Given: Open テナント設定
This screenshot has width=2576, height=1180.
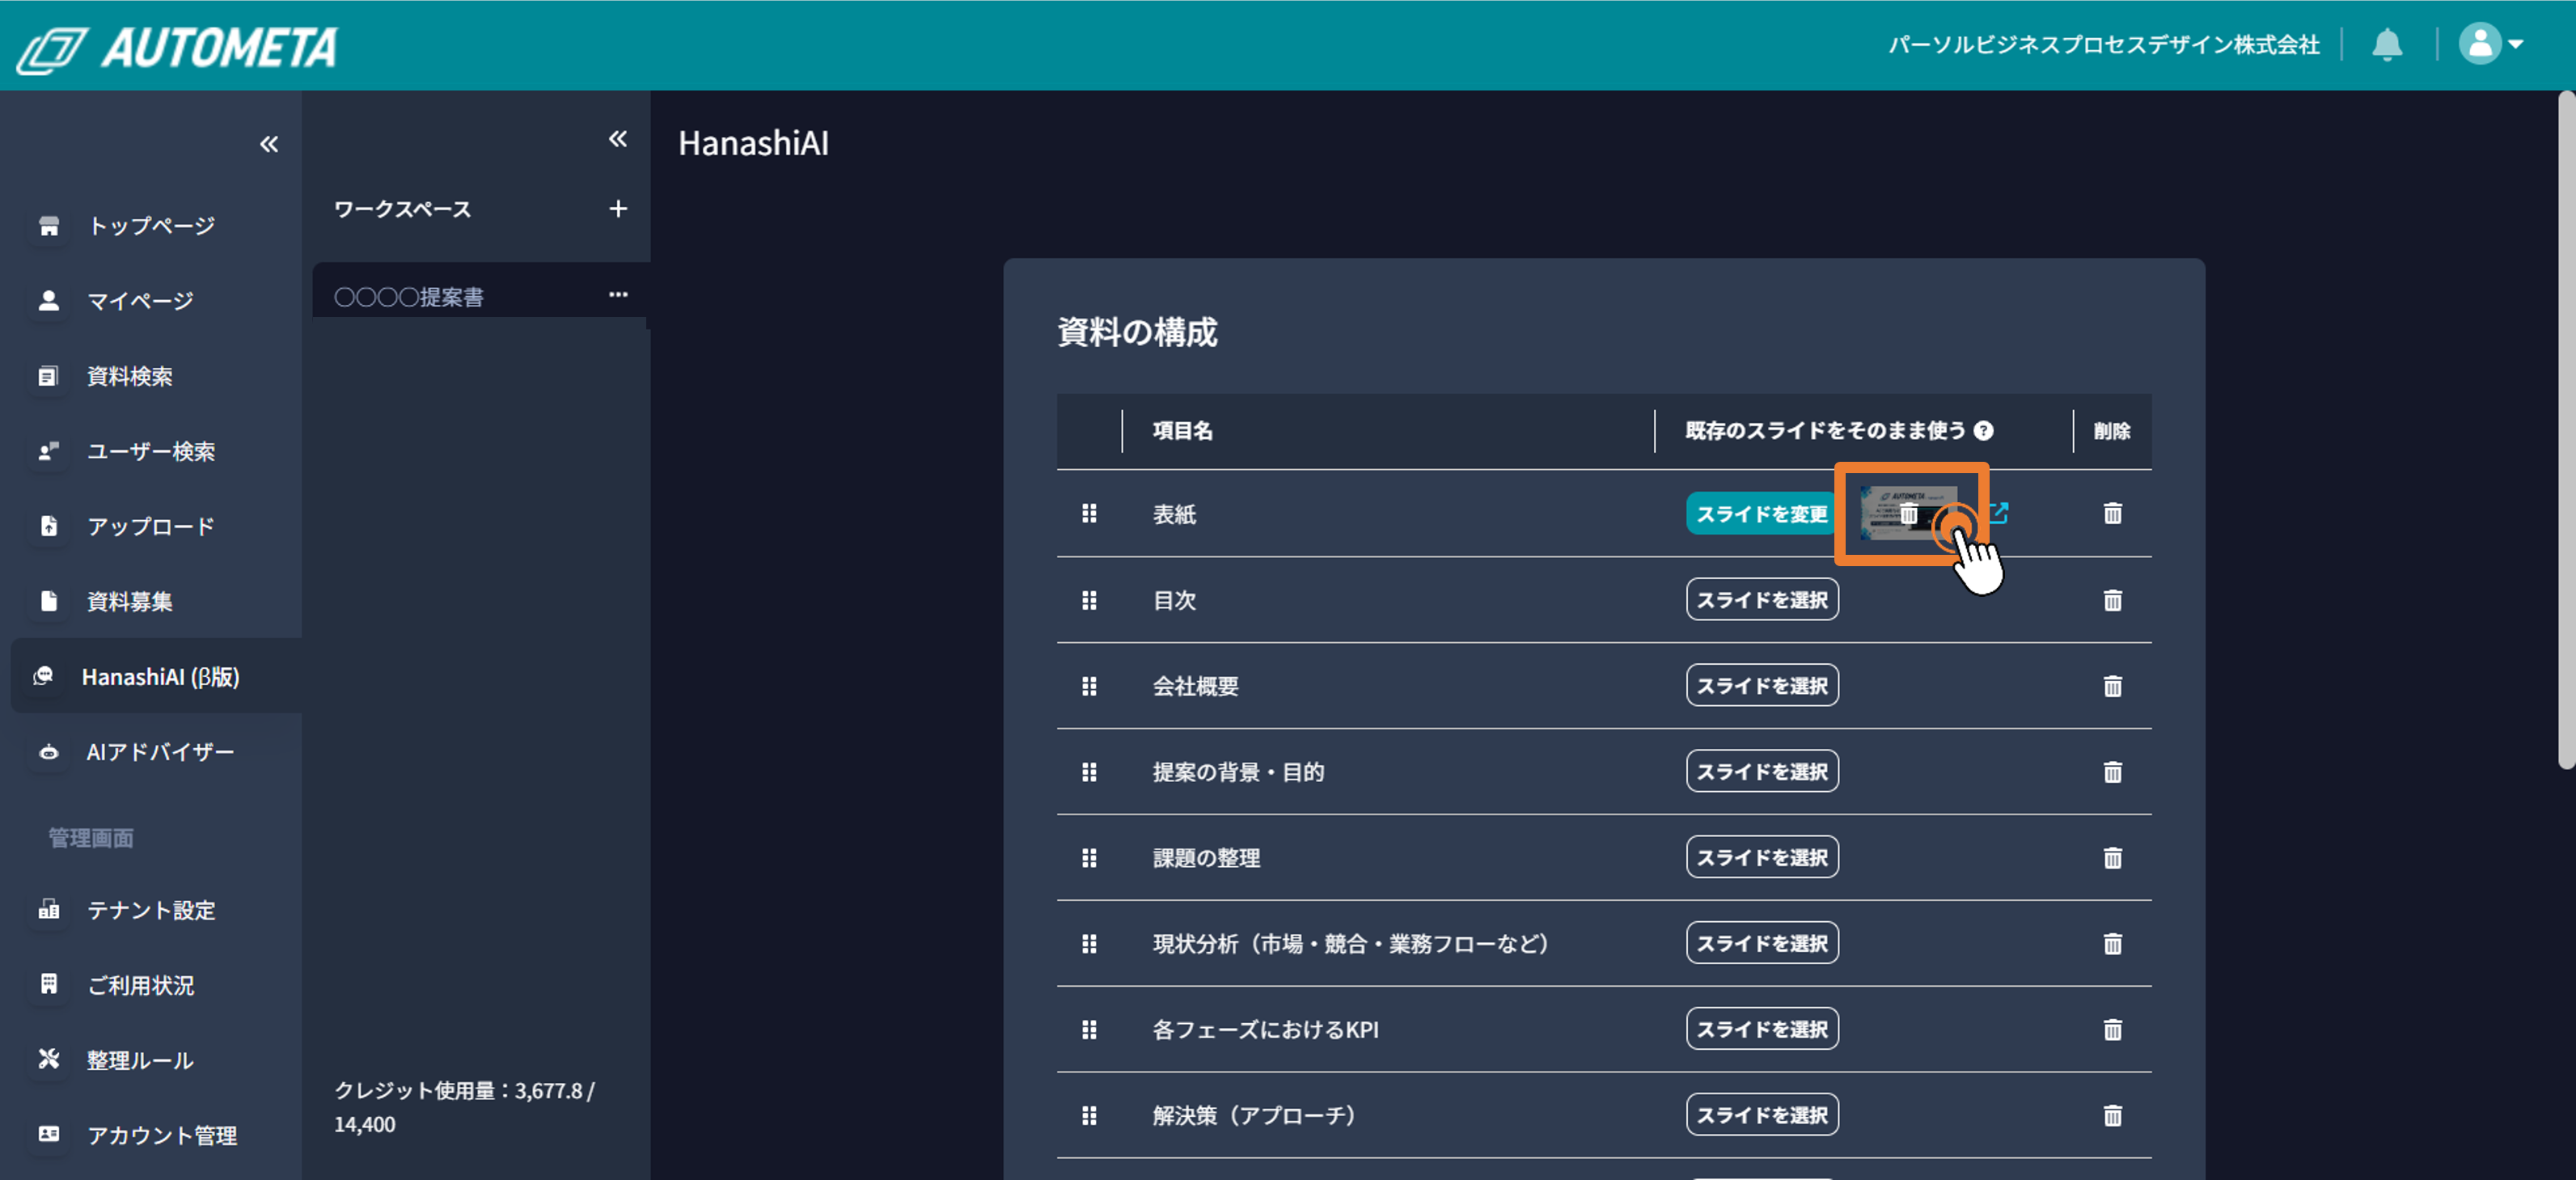Looking at the screenshot, I should pos(152,910).
